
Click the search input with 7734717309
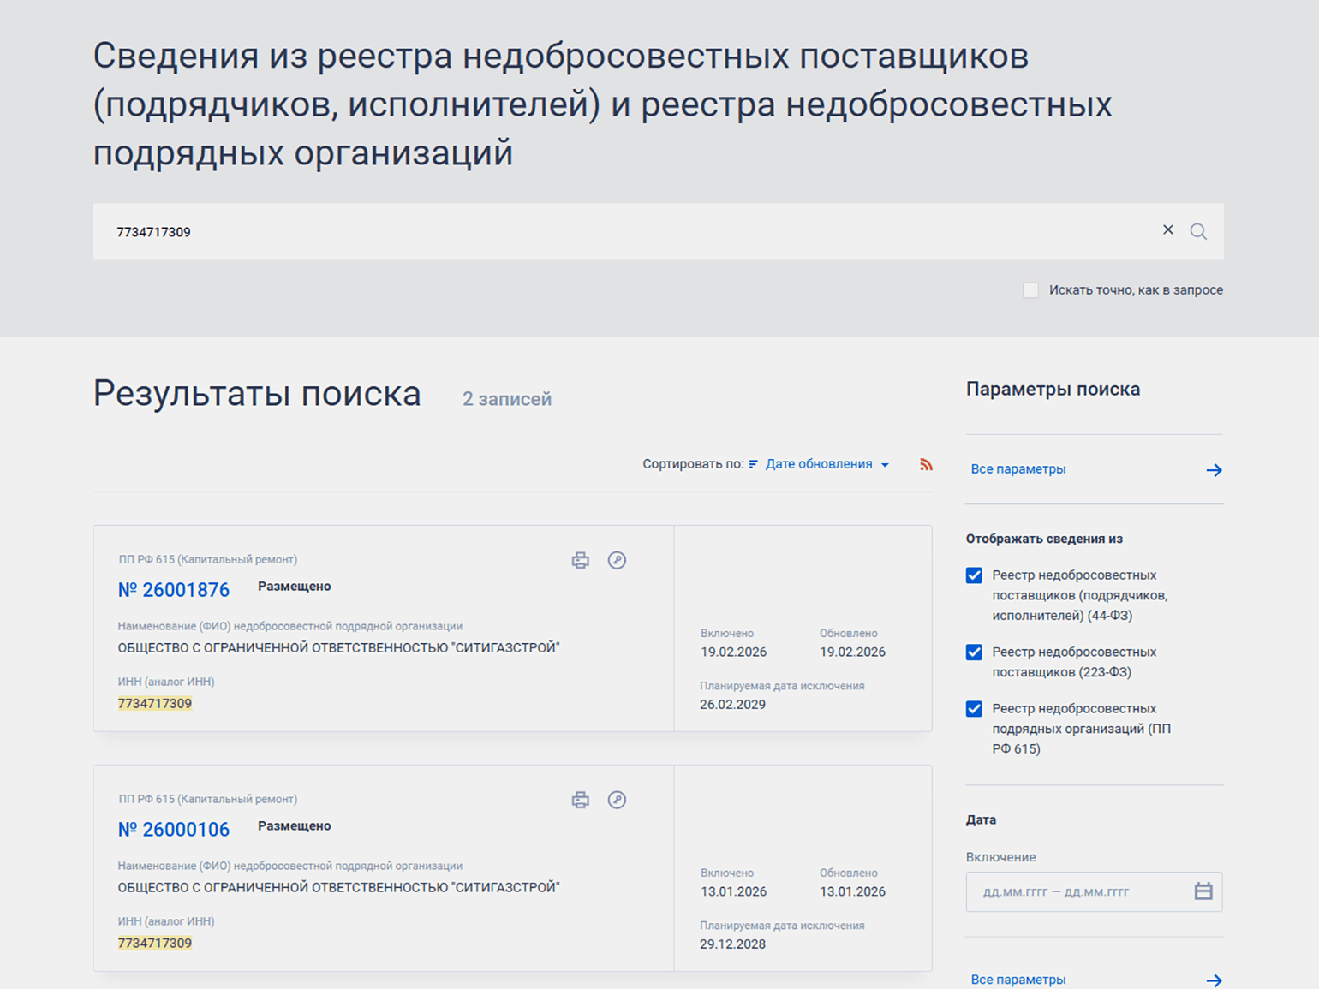(x=600, y=231)
